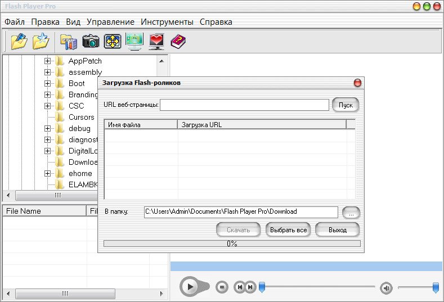
Task: Take a snapshot with the camera icon
Action: click(x=91, y=41)
